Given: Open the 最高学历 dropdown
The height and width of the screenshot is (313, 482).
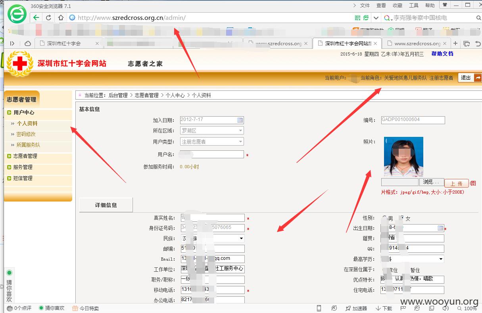Looking at the screenshot, I should tap(412, 259).
